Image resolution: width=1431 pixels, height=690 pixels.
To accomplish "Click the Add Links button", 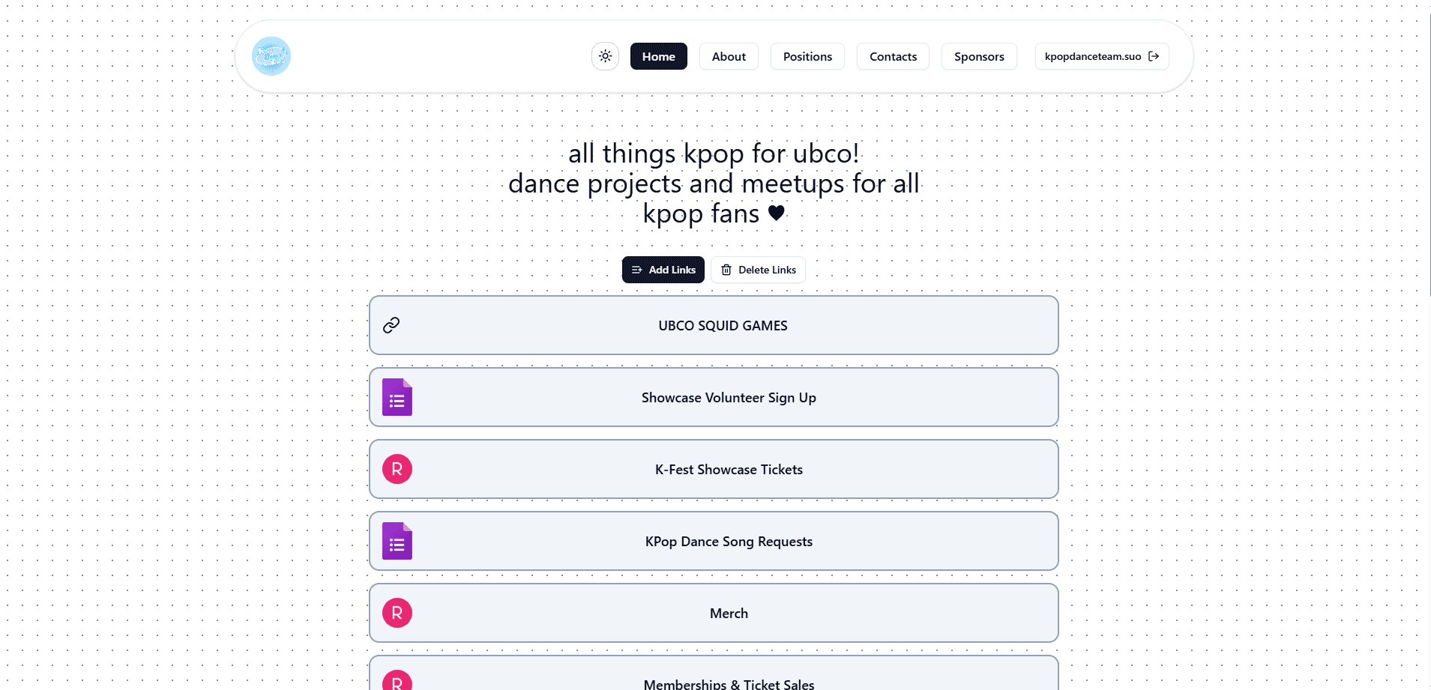I will 663,270.
